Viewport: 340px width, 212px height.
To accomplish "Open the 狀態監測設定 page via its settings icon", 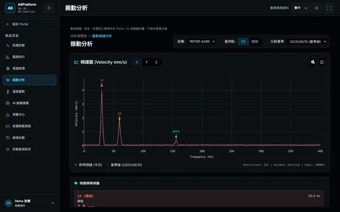I will pyautogui.click(x=8, y=149).
